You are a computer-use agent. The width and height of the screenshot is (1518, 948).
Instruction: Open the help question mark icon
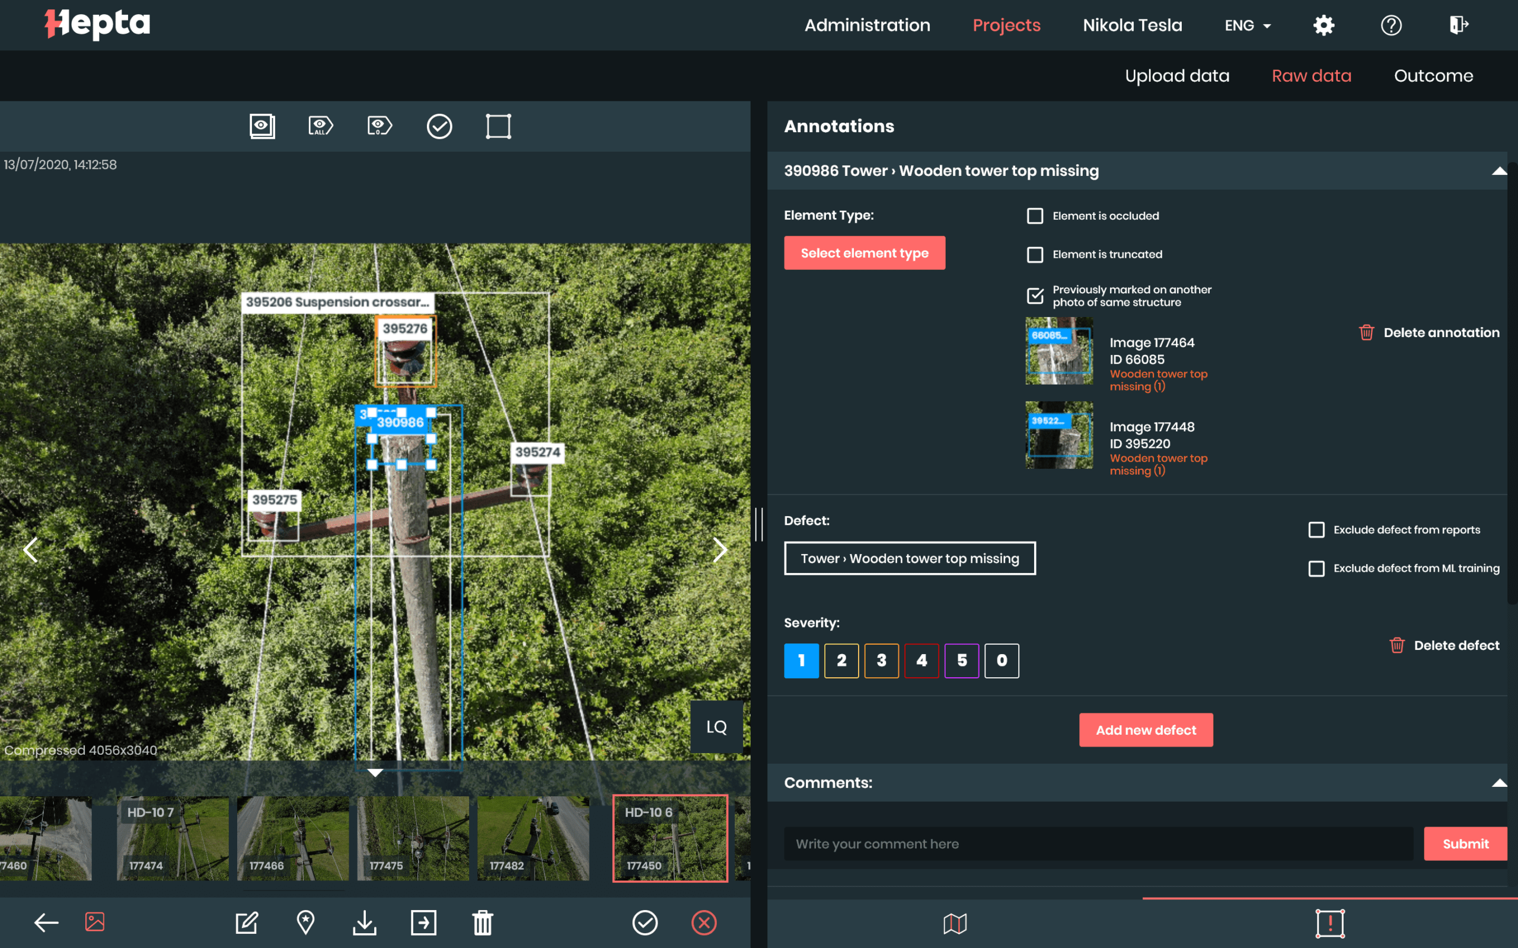tap(1391, 25)
